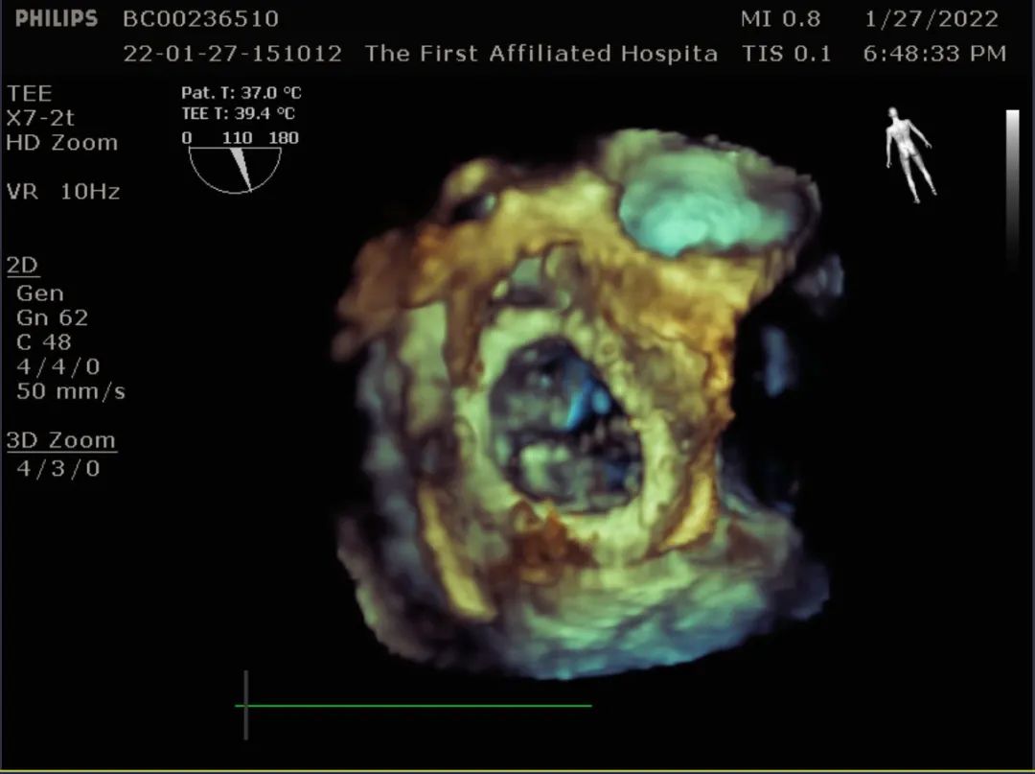The height and width of the screenshot is (774, 1035).
Task: Click the green horizontal sweep line
Action: [418, 706]
